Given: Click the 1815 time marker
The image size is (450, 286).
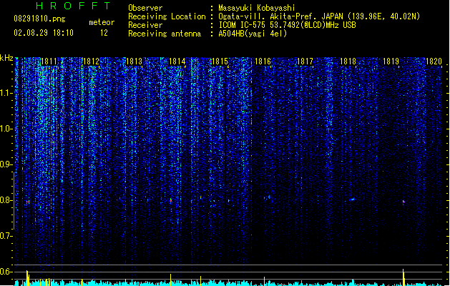Looking at the screenshot, I should click(220, 61).
